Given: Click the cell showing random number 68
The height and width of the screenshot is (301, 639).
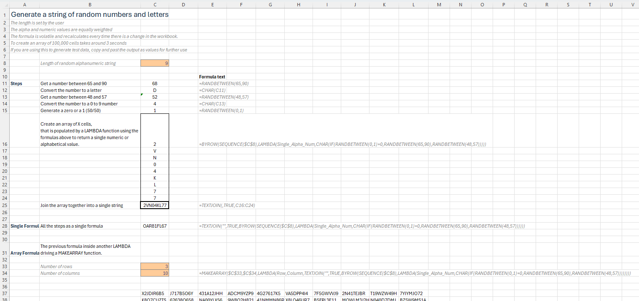Looking at the screenshot, I should (155, 83).
